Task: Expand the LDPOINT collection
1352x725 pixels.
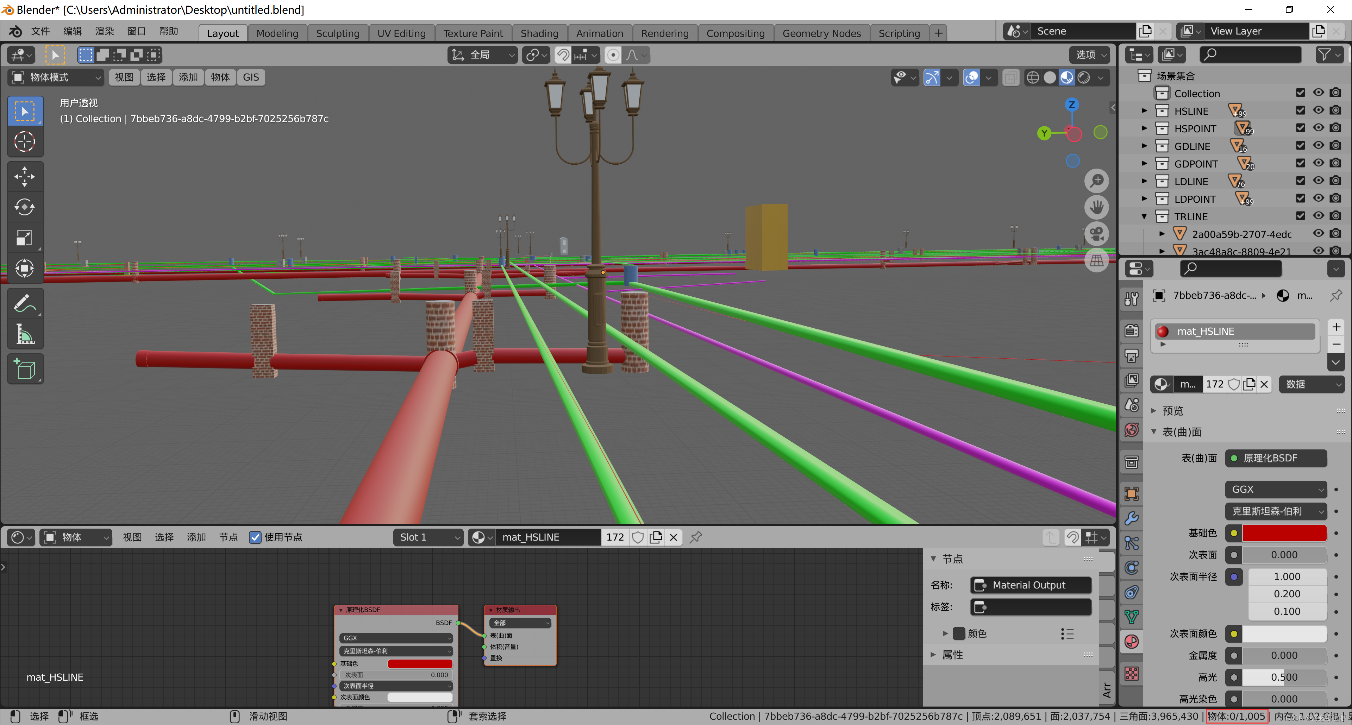Action: click(x=1144, y=199)
